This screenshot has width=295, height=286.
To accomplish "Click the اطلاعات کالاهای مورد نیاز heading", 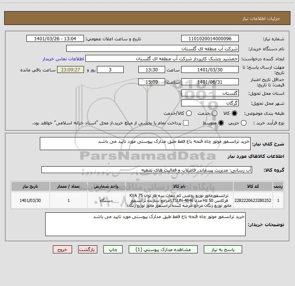I will pos(256,156).
